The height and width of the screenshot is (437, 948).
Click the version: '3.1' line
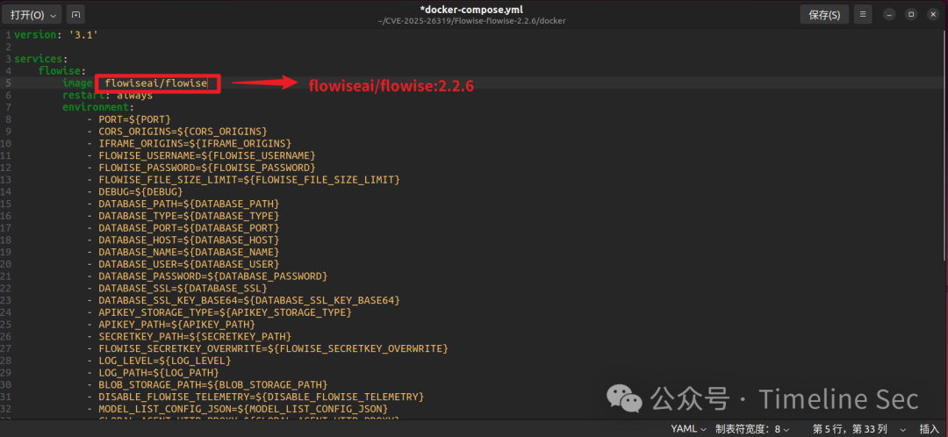[56, 35]
